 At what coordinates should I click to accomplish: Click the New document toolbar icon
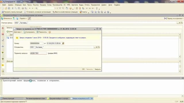3,8
